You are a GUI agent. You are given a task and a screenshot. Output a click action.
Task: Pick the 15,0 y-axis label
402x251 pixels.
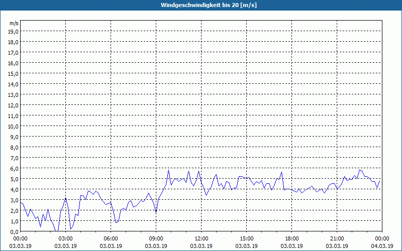tap(14, 73)
